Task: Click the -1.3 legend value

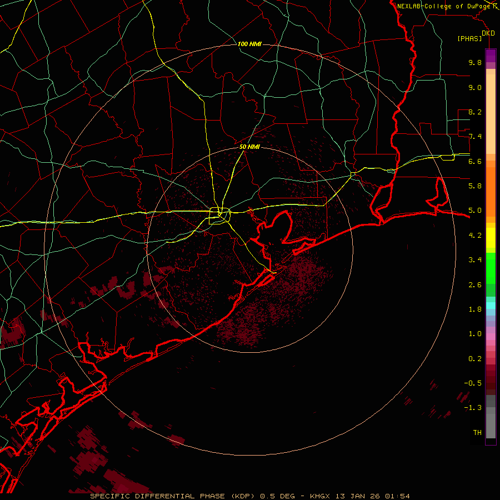Action: [473, 408]
